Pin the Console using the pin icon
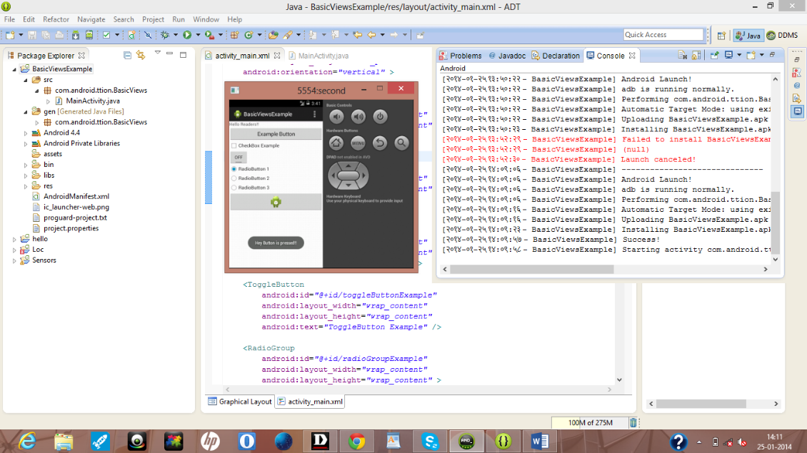The height and width of the screenshot is (453, 807). [713, 55]
